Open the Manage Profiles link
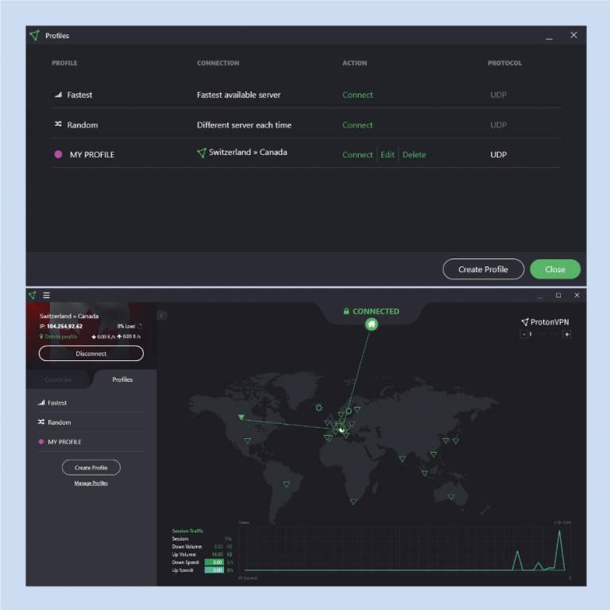This screenshot has width=610, height=610. (91, 483)
